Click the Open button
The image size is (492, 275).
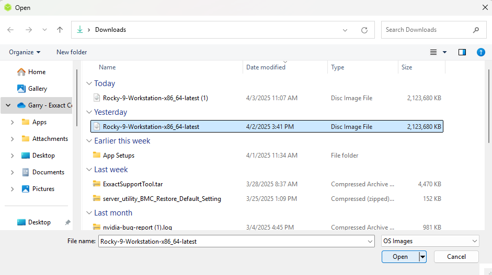tap(400, 257)
